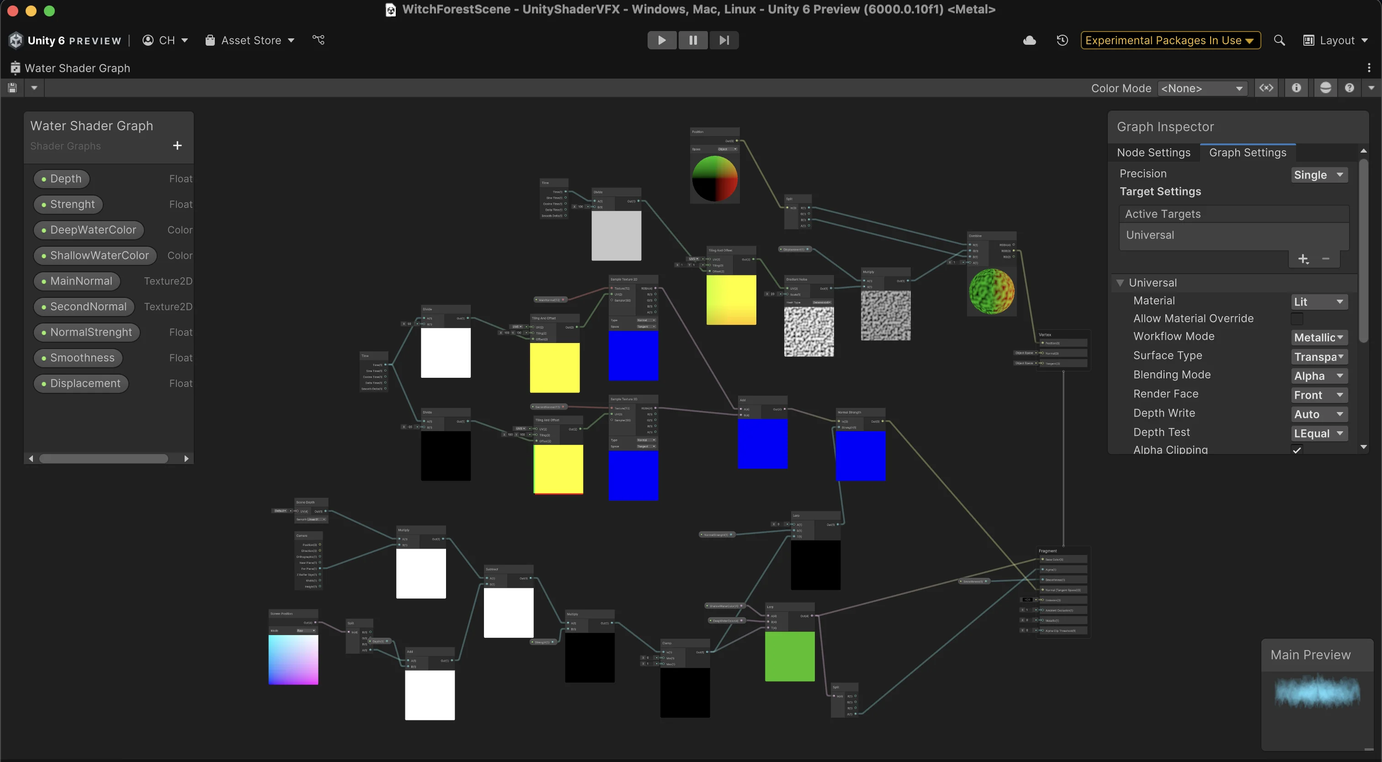Open the Color Mode dropdown
The height and width of the screenshot is (762, 1382).
click(x=1202, y=89)
